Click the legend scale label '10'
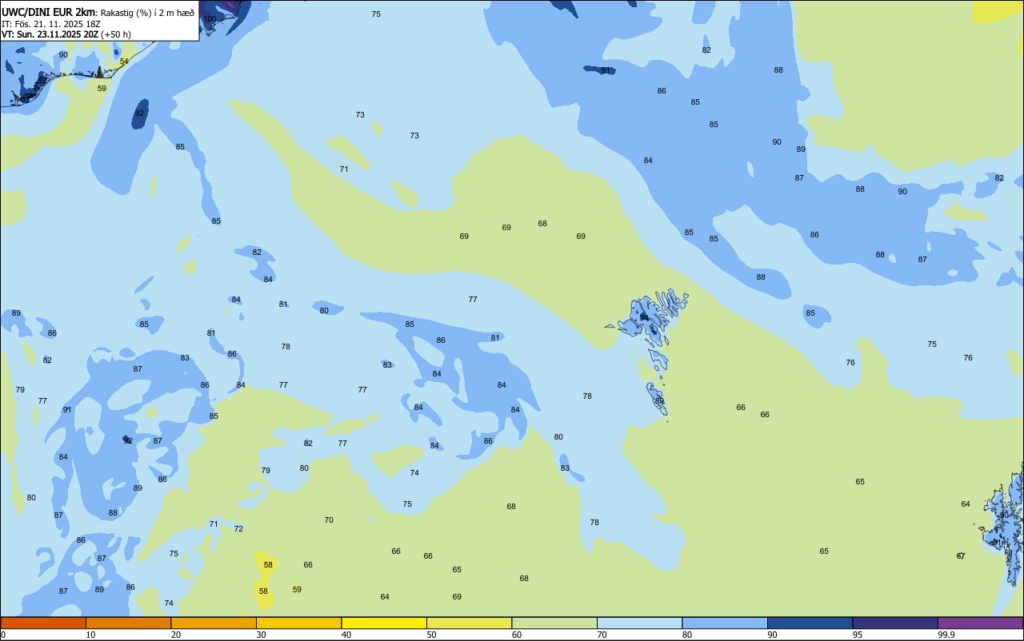 [90, 635]
